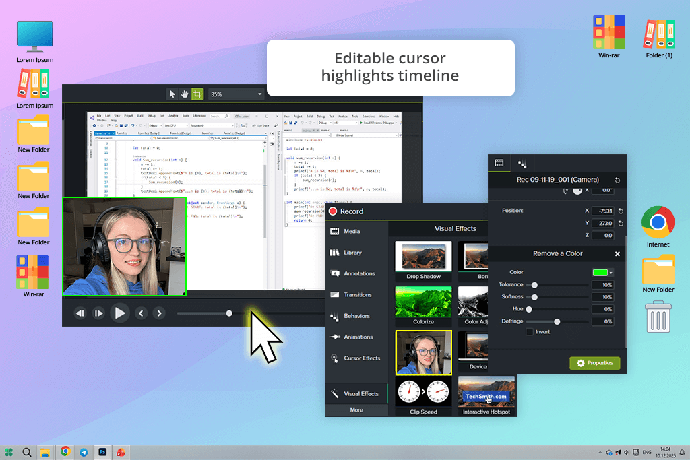Step forward one frame
The height and width of the screenshot is (460, 690).
pos(98,313)
